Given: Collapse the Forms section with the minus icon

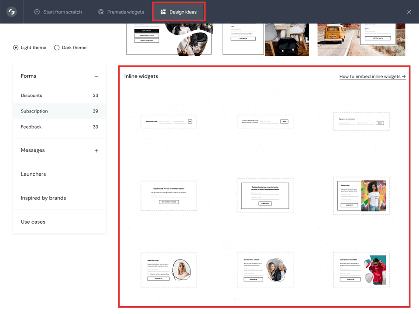Looking at the screenshot, I should pyautogui.click(x=96, y=76).
